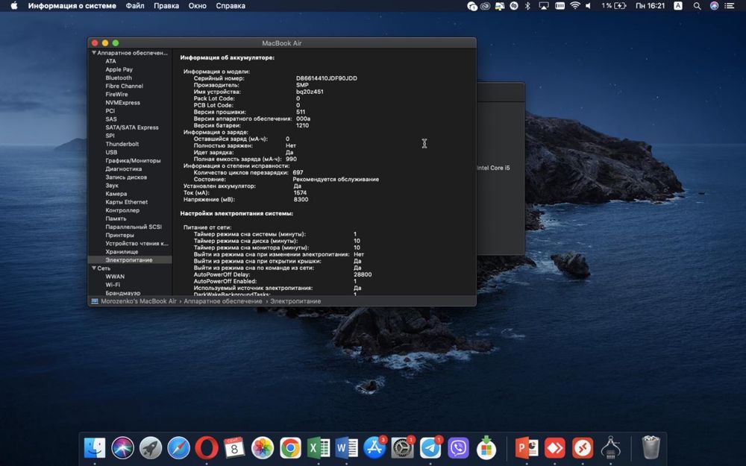Click the battery status 1% indicator
The image size is (746, 466).
tap(614, 6)
